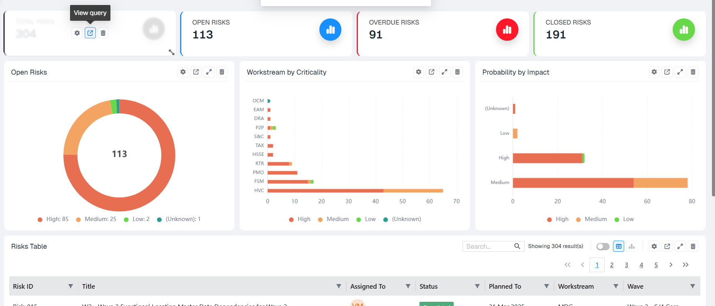Click the Total Risks card resize handle

[172, 52]
